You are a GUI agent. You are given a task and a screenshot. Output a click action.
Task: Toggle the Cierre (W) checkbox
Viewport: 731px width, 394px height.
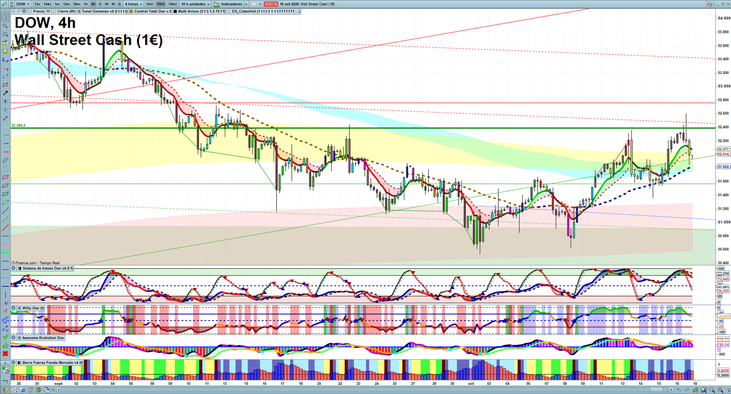54,11
